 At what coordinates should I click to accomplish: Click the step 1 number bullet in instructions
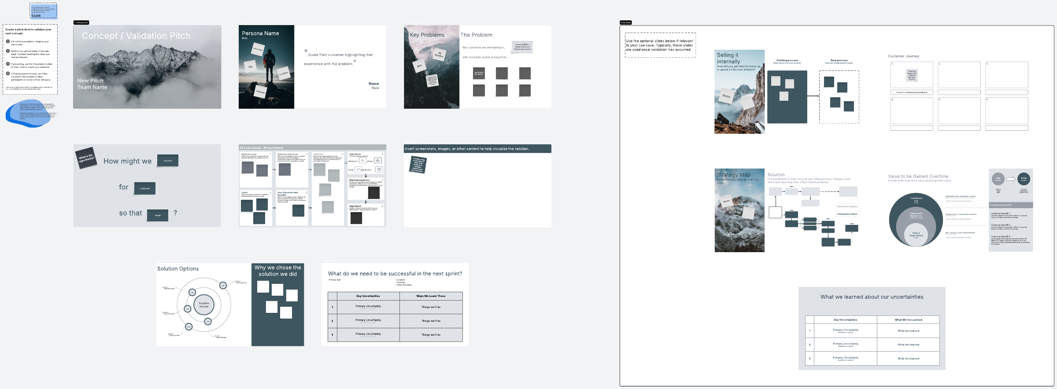[x=7, y=41]
